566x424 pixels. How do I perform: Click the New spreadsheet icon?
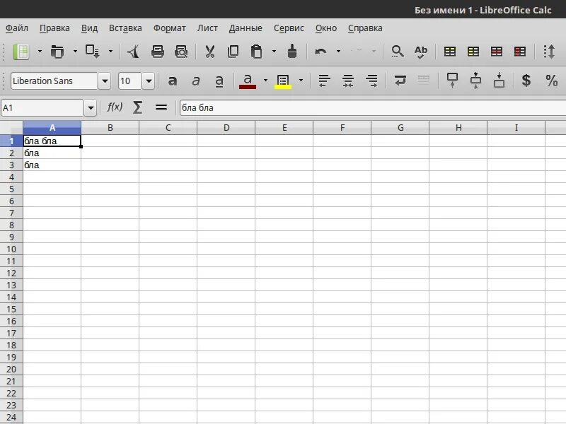coord(21,52)
